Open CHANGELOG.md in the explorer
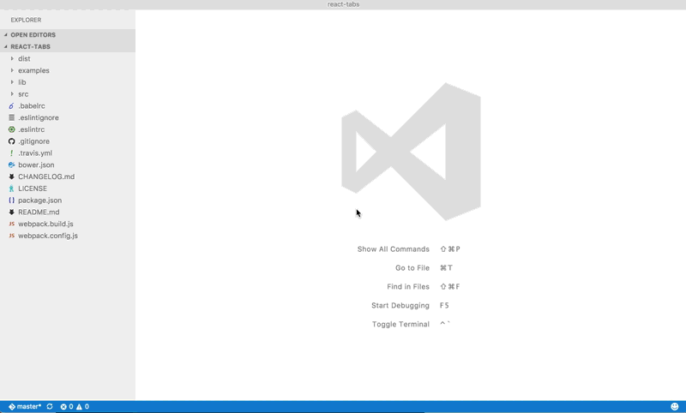This screenshot has height=413, width=686. coord(46,177)
